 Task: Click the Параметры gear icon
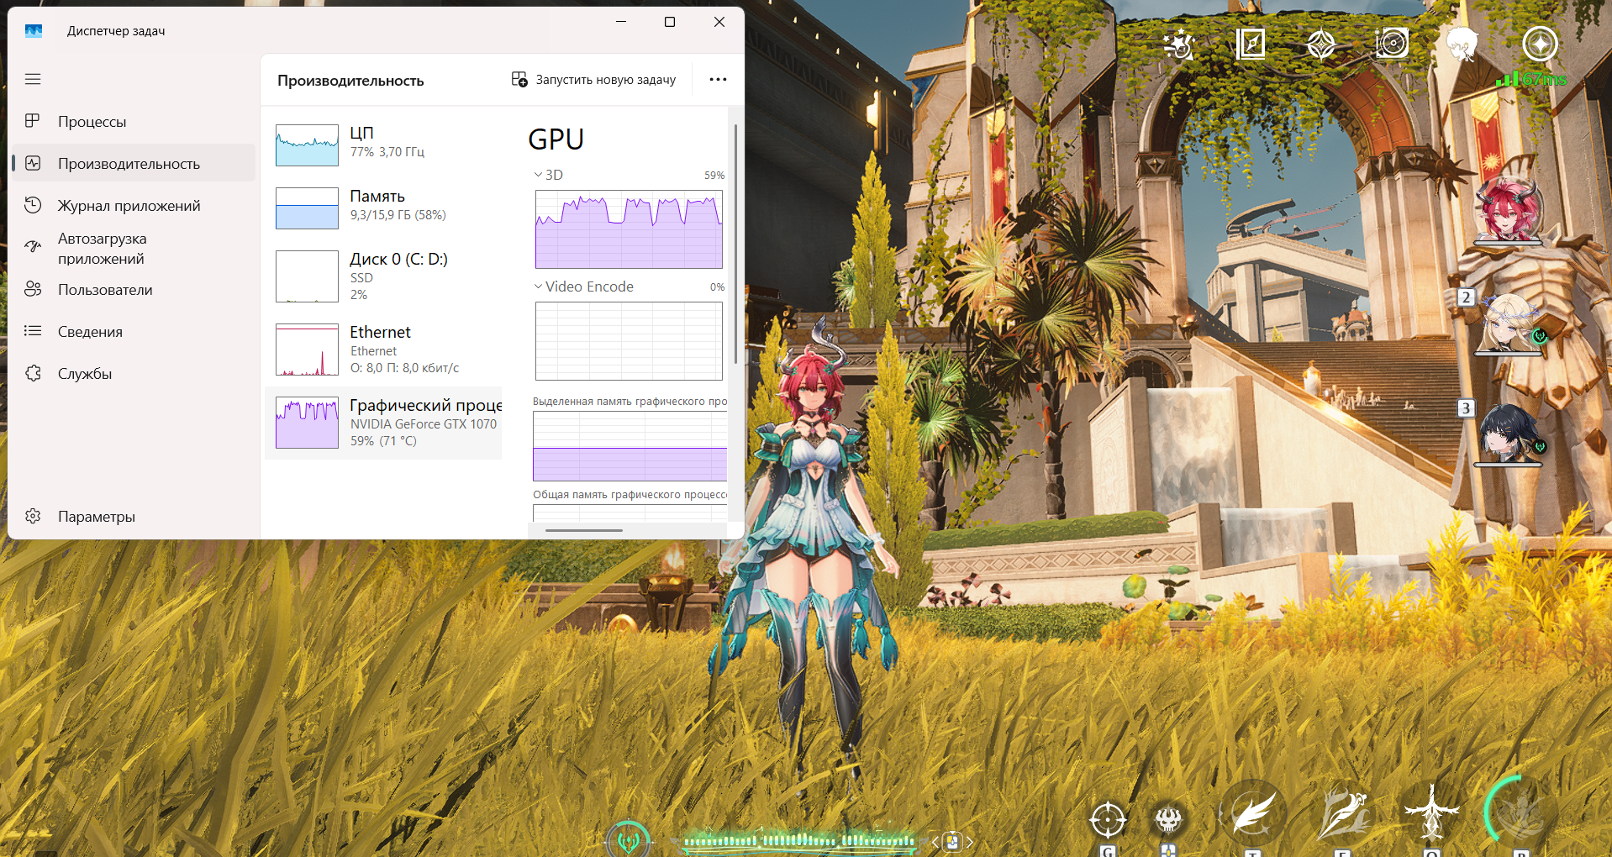tap(33, 516)
